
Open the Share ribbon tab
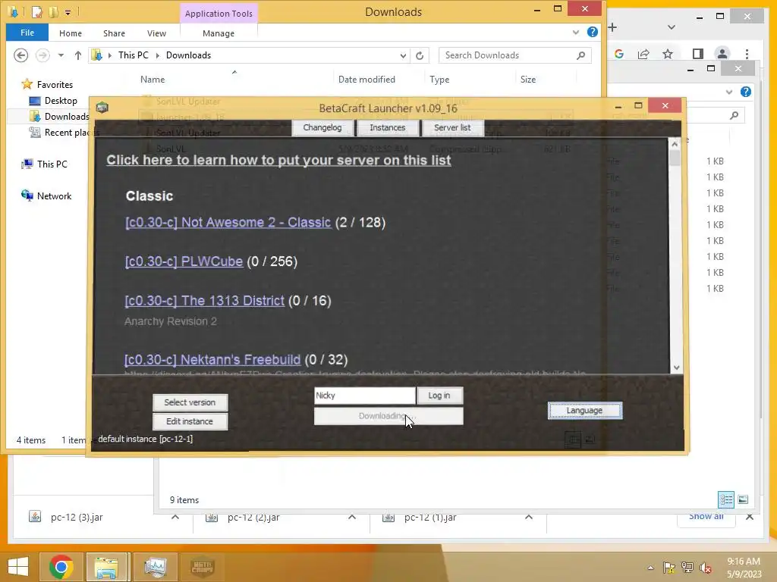point(114,33)
